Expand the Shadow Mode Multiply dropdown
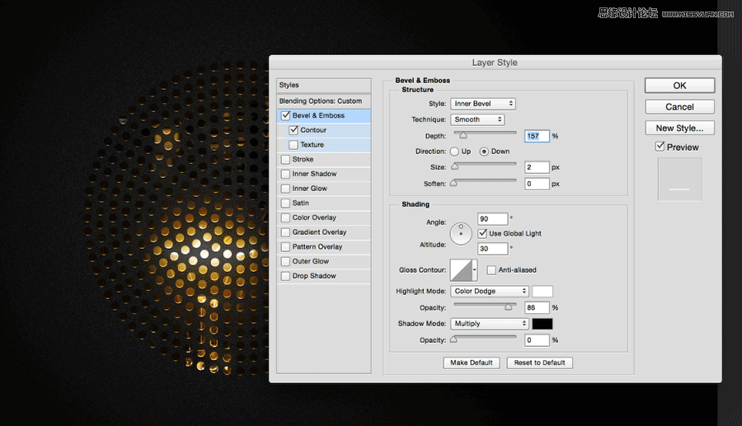The height and width of the screenshot is (426, 742). [490, 324]
